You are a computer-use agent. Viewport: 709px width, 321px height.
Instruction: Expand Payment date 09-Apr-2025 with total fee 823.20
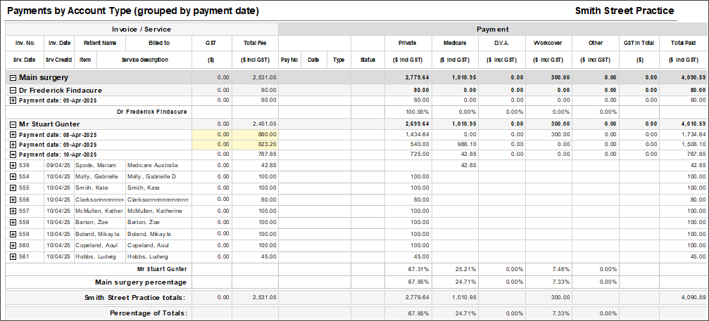tap(13, 145)
